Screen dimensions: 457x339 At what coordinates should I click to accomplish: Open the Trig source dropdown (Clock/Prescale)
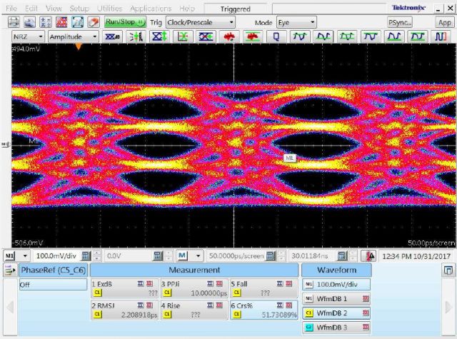click(x=200, y=22)
